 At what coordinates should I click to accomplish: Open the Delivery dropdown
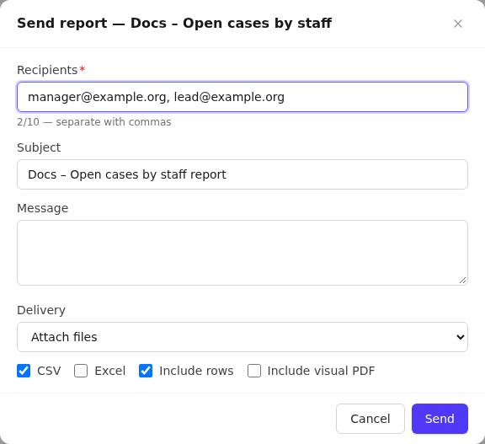click(242, 337)
